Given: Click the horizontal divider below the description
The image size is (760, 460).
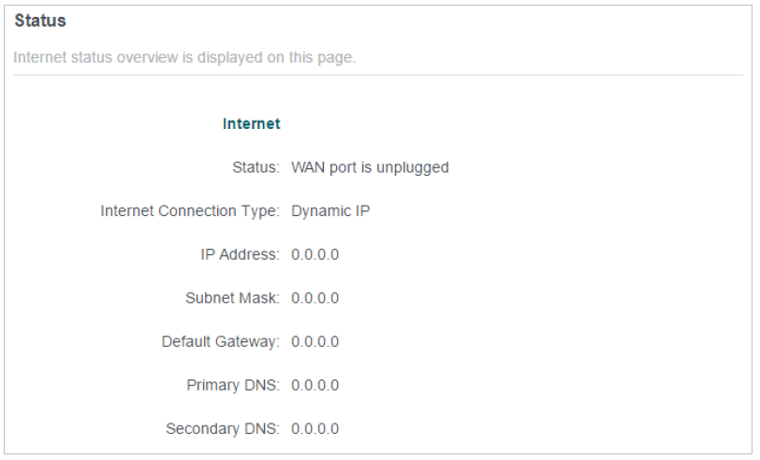Looking at the screenshot, I should [x=379, y=75].
